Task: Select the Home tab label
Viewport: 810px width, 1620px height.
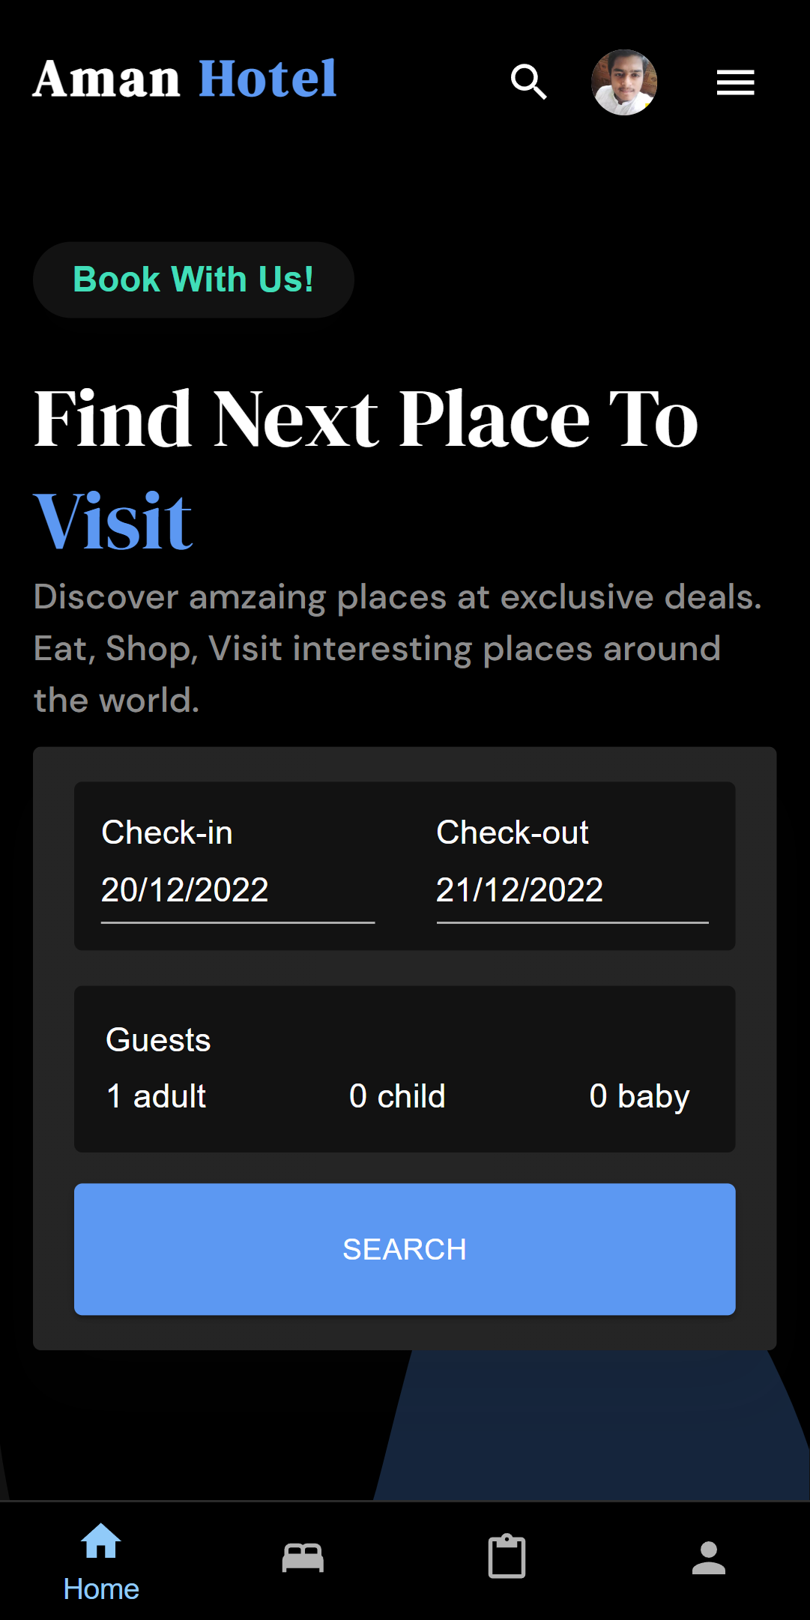Action: (100, 1588)
